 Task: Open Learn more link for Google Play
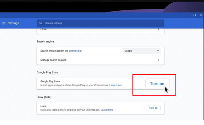[115, 85]
